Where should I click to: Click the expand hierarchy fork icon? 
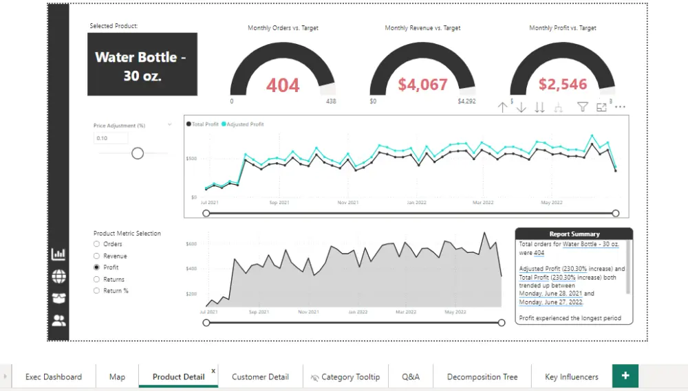(x=558, y=107)
